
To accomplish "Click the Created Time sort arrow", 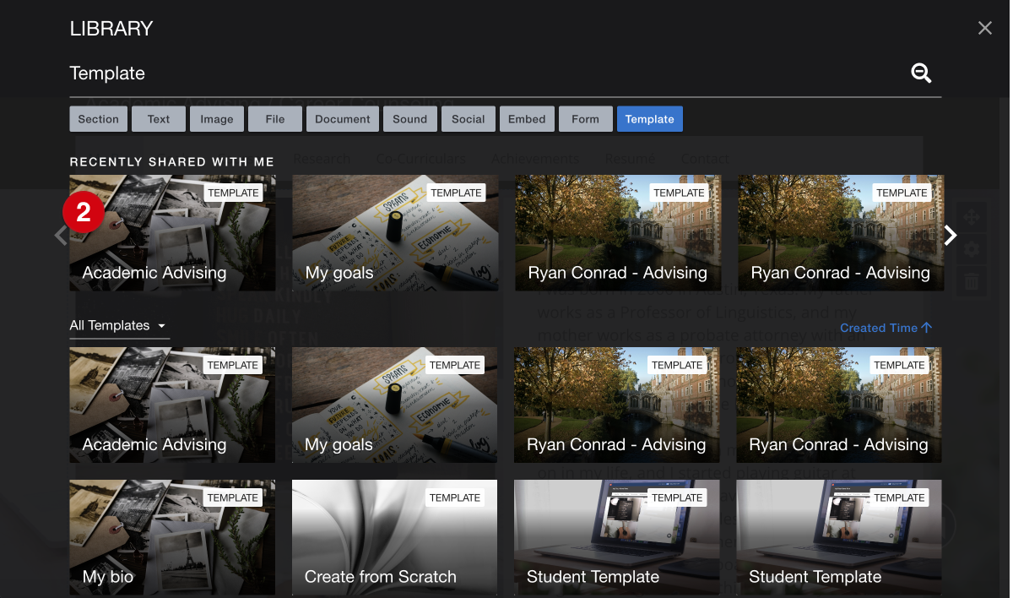I will tap(927, 328).
